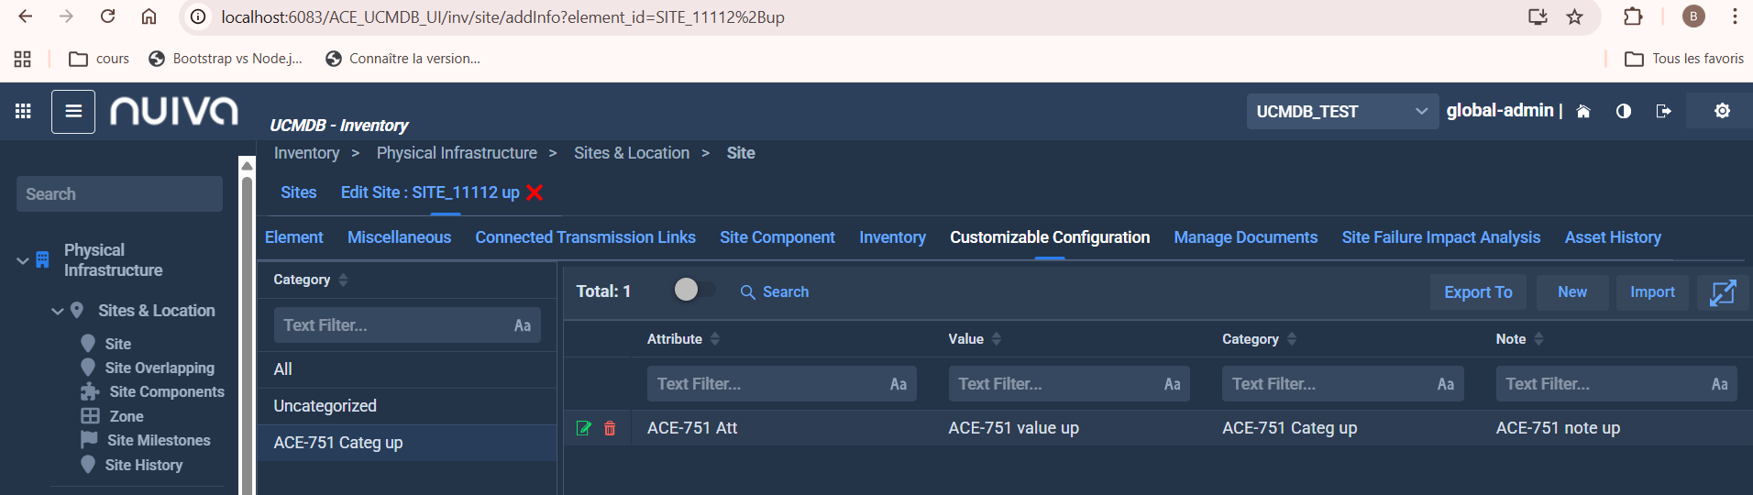Close the Edit Site tab with red X

pos(535,192)
